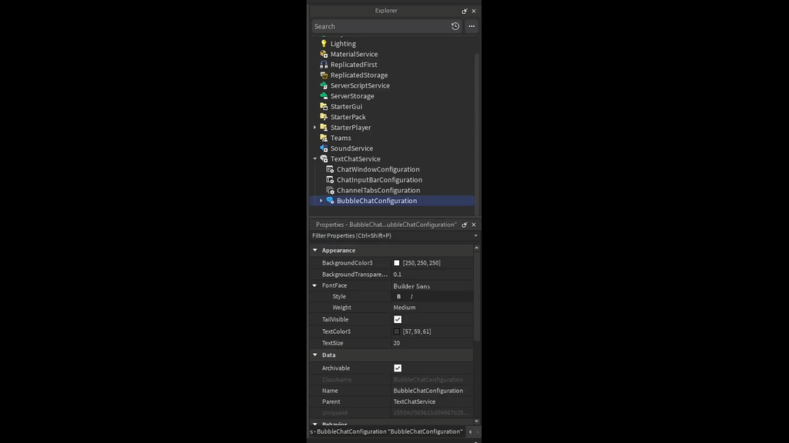The height and width of the screenshot is (443, 789).
Task: Open the search history icon in Explorer
Action: [455, 25]
